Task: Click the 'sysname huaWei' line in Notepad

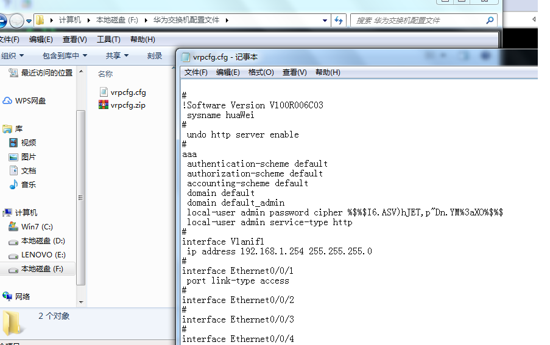Action: (220, 115)
